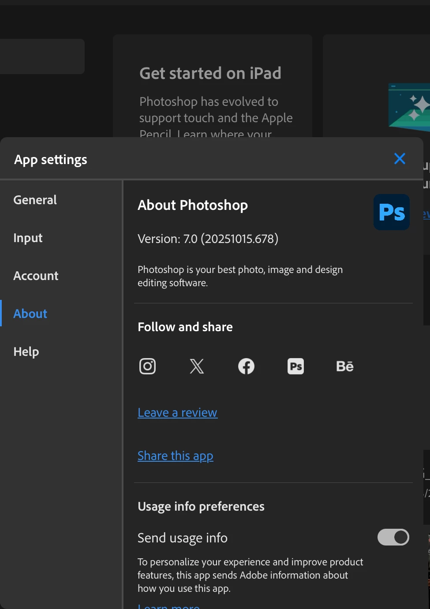Screen dimensions: 430x609
Task: Close the App settings dialog
Action: 400,159
